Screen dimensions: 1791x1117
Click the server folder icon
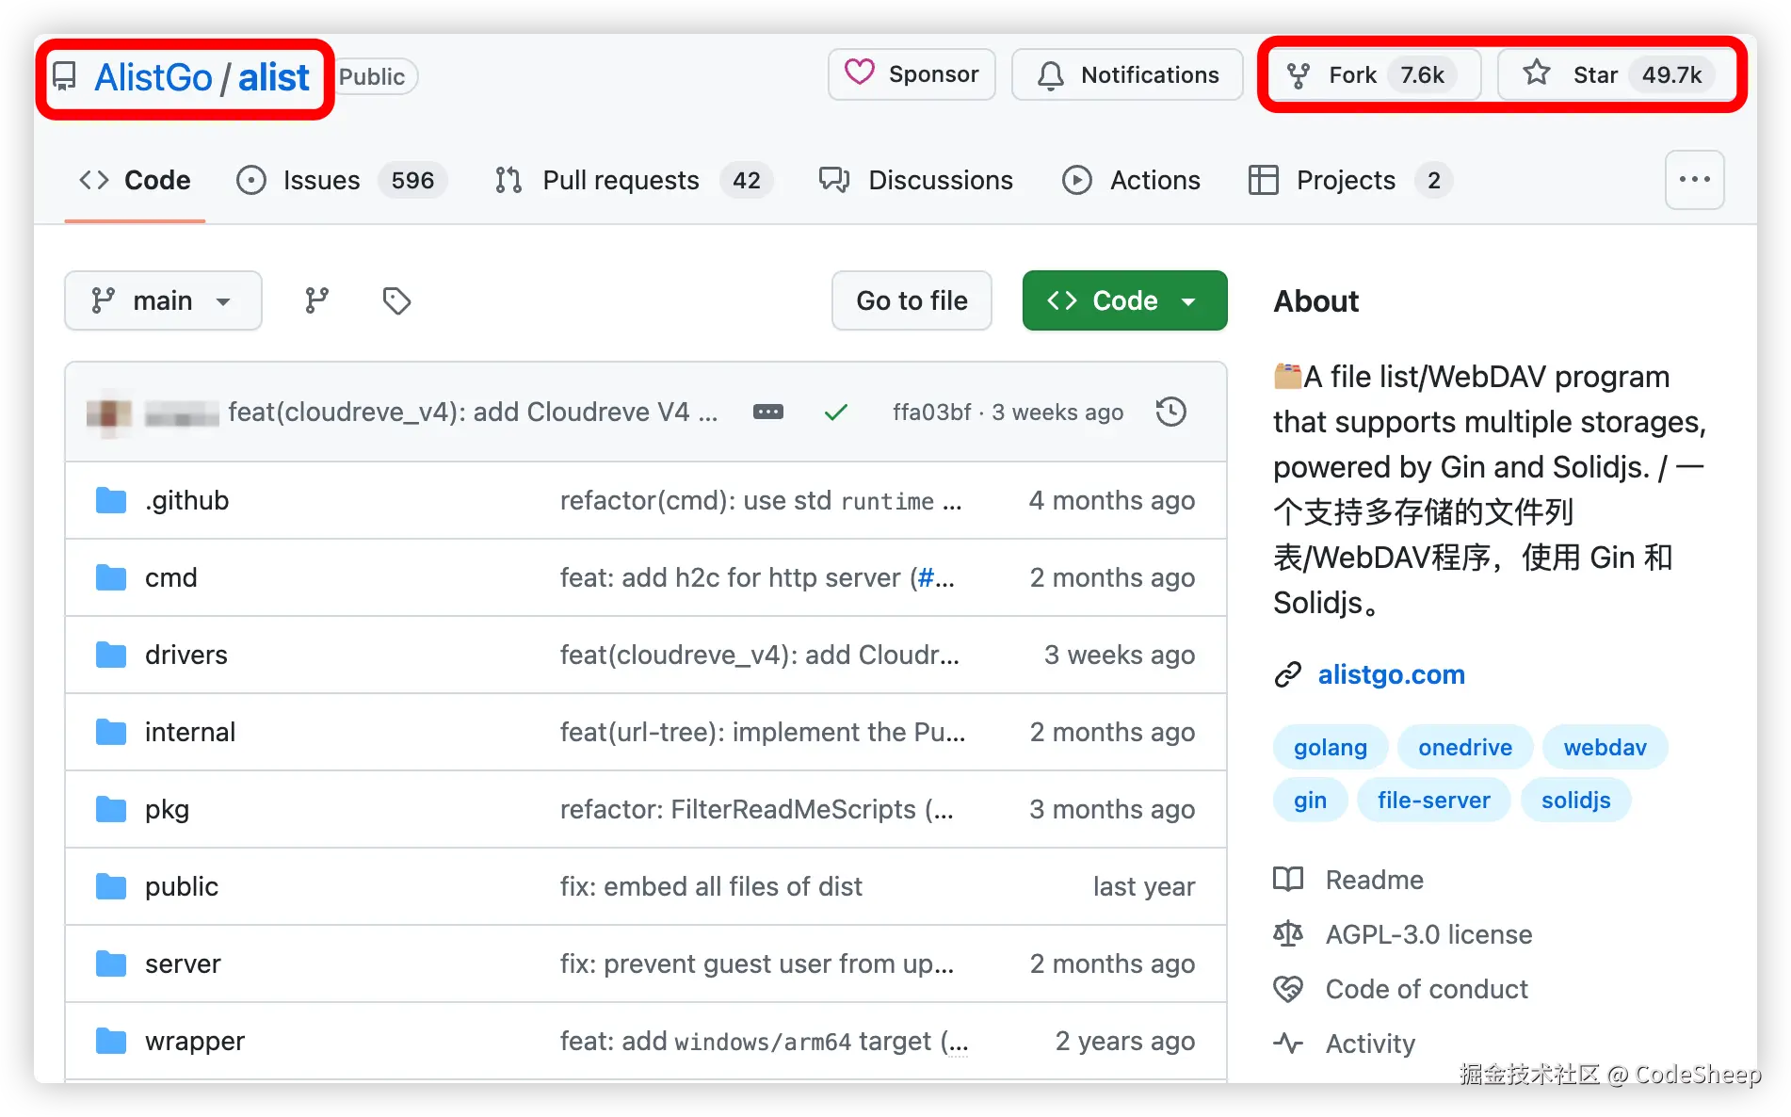click(111, 963)
